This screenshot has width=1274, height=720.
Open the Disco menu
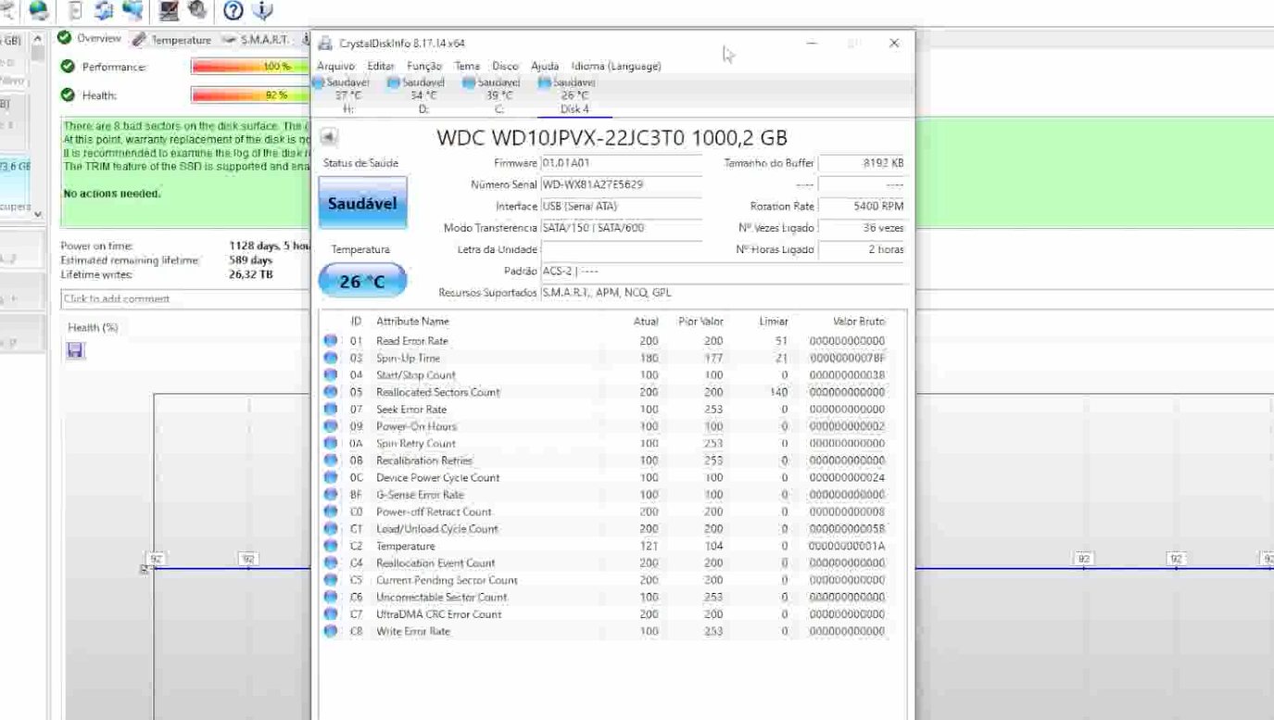(x=505, y=66)
